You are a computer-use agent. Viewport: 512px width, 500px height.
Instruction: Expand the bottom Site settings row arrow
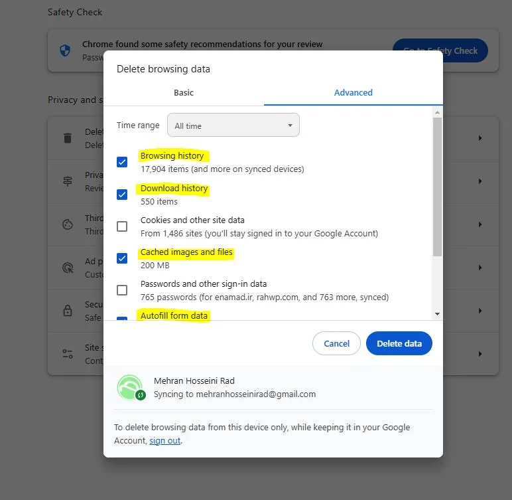[x=480, y=354]
